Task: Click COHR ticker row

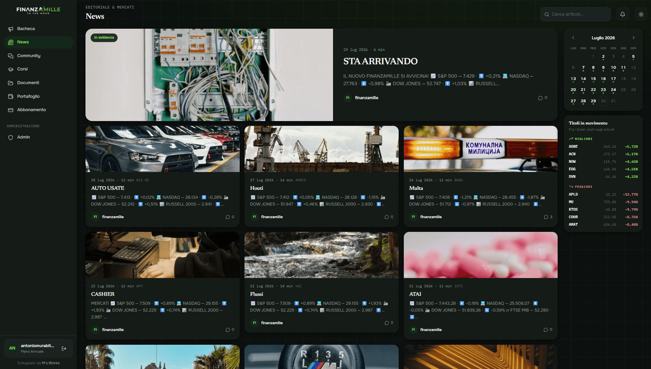Action: tap(603, 217)
